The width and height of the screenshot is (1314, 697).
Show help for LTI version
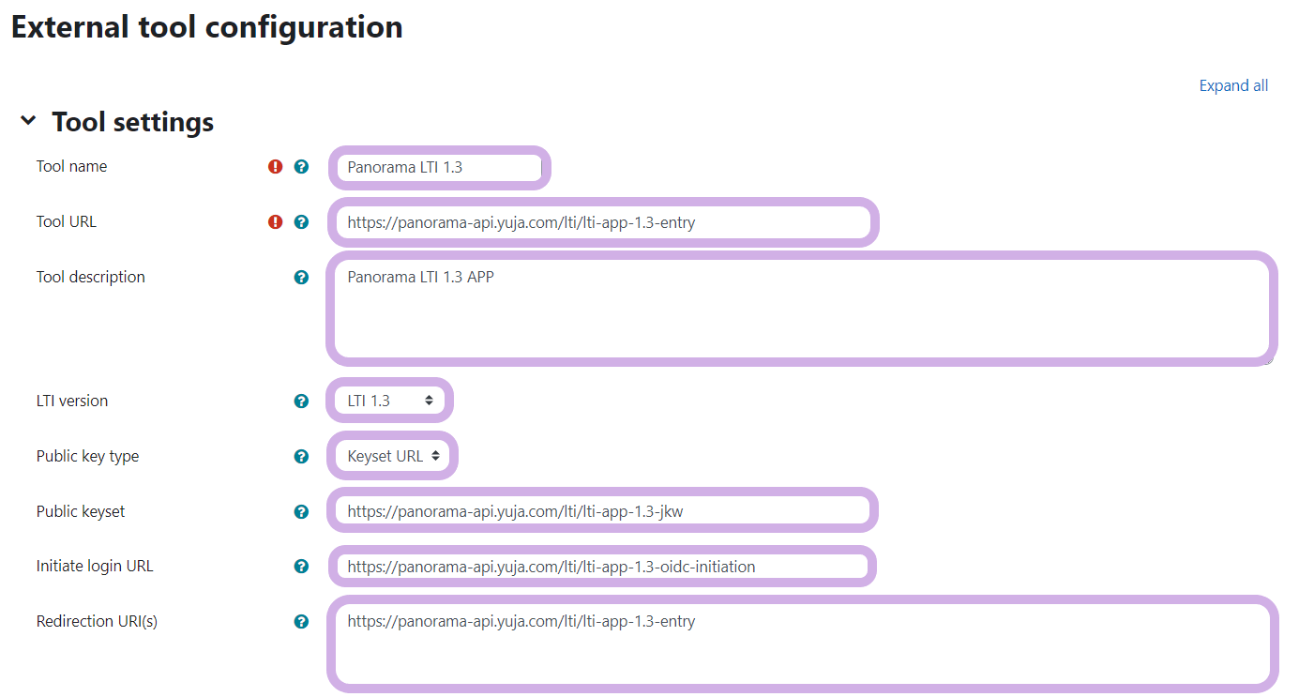(301, 402)
